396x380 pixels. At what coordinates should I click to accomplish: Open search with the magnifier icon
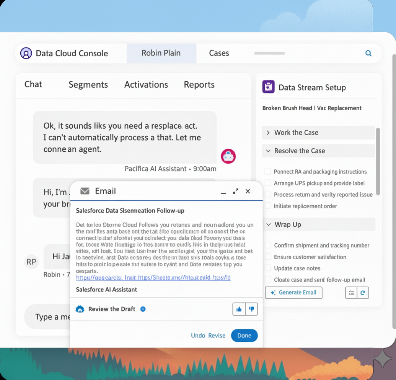(x=368, y=53)
